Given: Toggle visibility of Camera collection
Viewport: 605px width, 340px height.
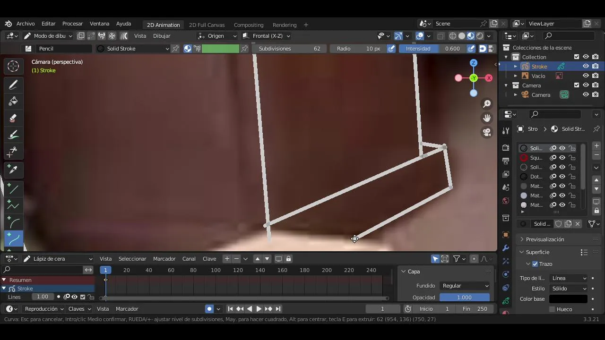Looking at the screenshot, I should (x=586, y=85).
